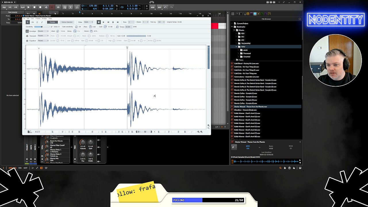The image size is (368, 207).
Task: Select the pencil draw tool in slicer
Action: pos(42,22)
